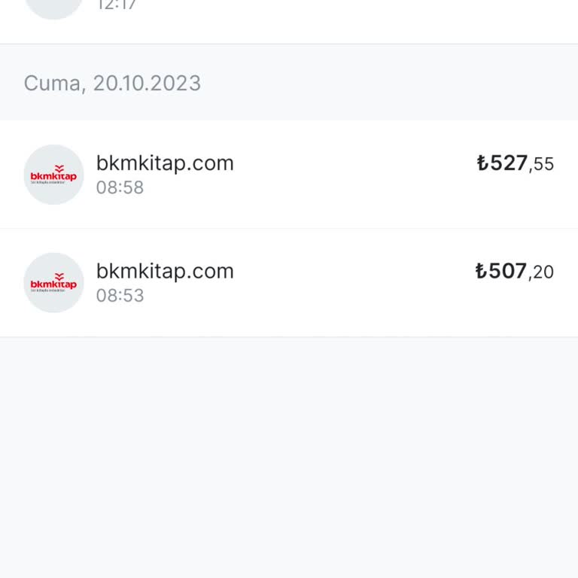Click the Cuma, 20.10.2023 date header

click(112, 83)
